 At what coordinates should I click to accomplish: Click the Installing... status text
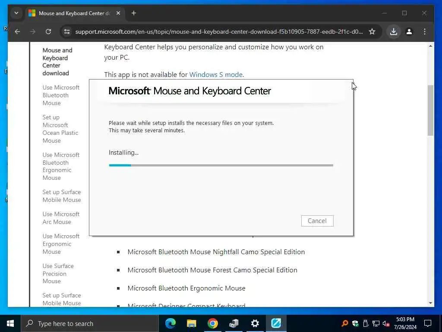tap(123, 153)
